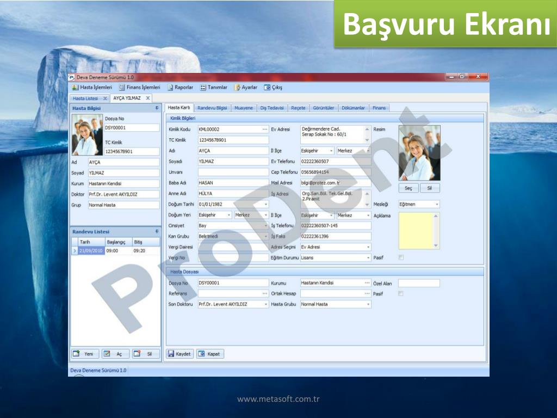Click the Bitiş column header
Screen dimensions: 557x418
coord(146,242)
